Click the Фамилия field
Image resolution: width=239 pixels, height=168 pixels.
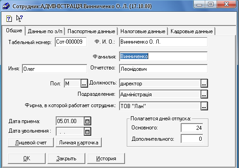point(163,56)
